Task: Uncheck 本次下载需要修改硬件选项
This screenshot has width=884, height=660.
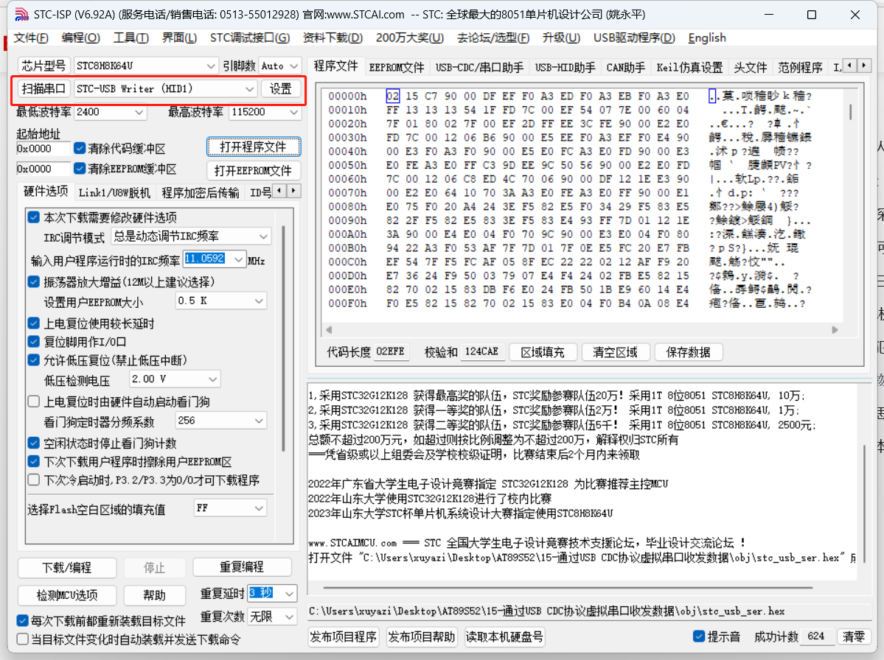Action: click(34, 217)
